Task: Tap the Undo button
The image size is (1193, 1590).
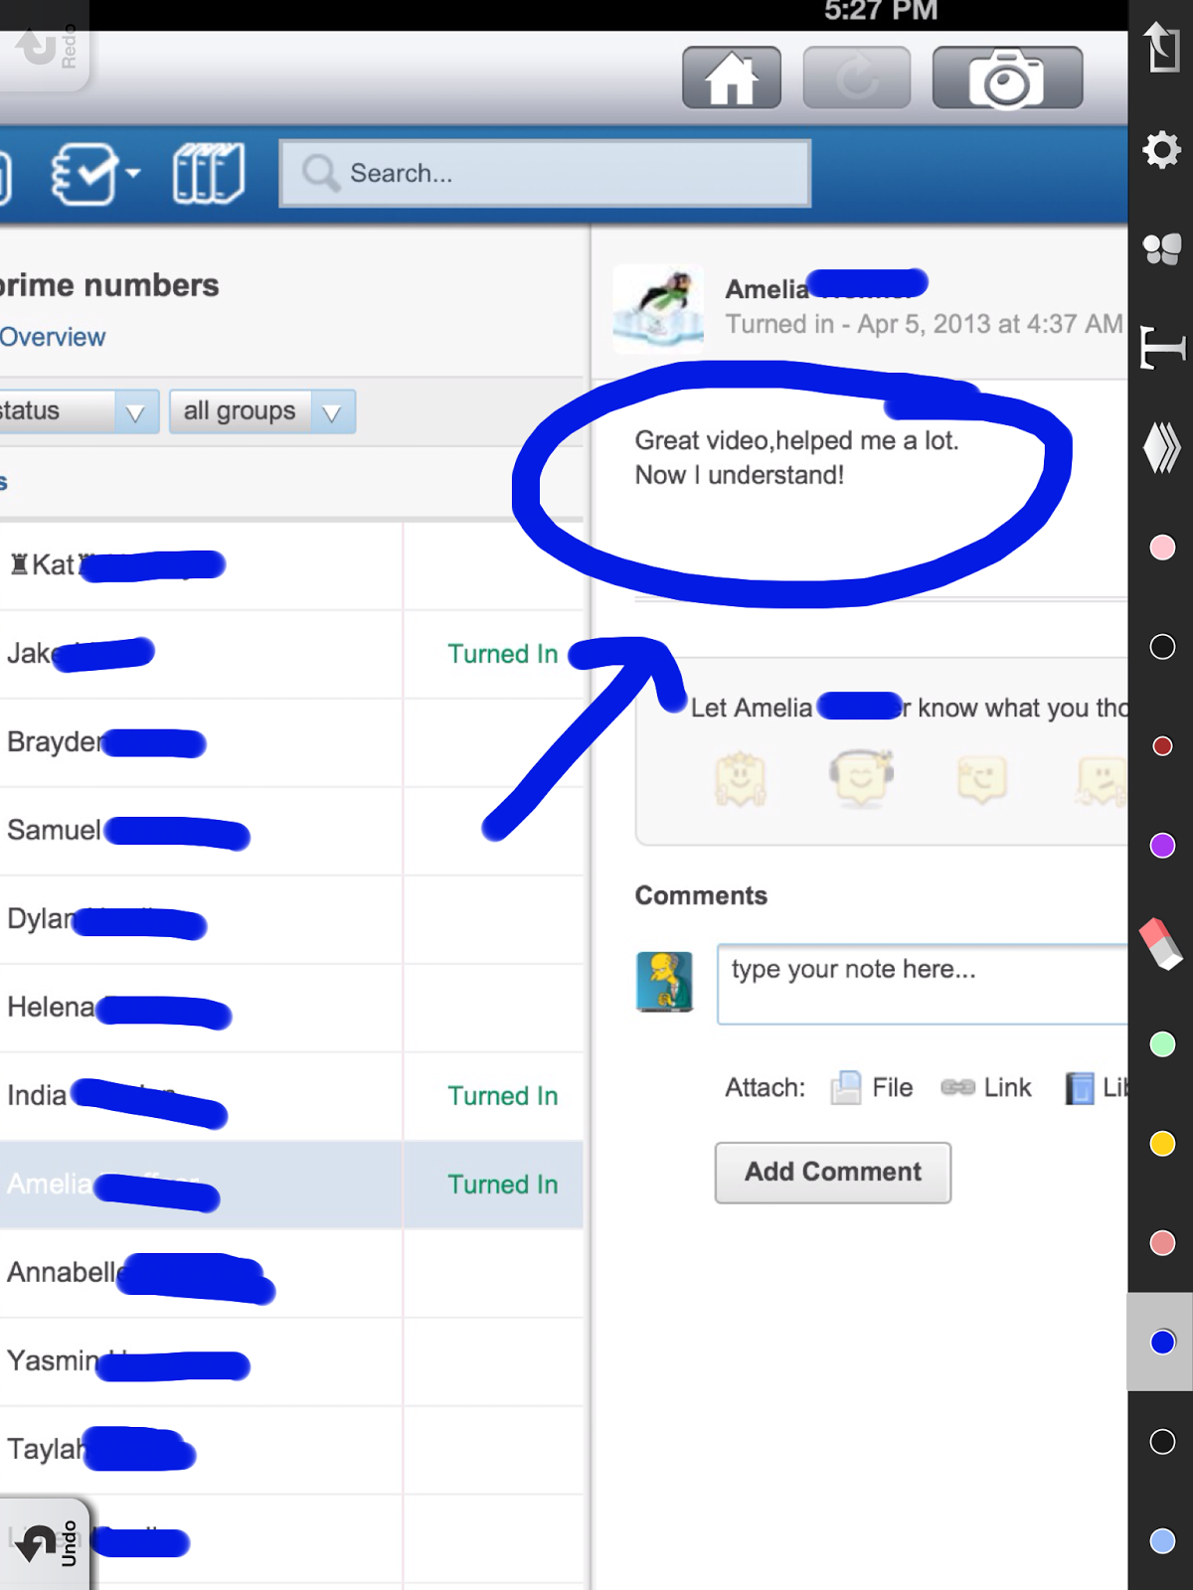Action: point(45,1543)
